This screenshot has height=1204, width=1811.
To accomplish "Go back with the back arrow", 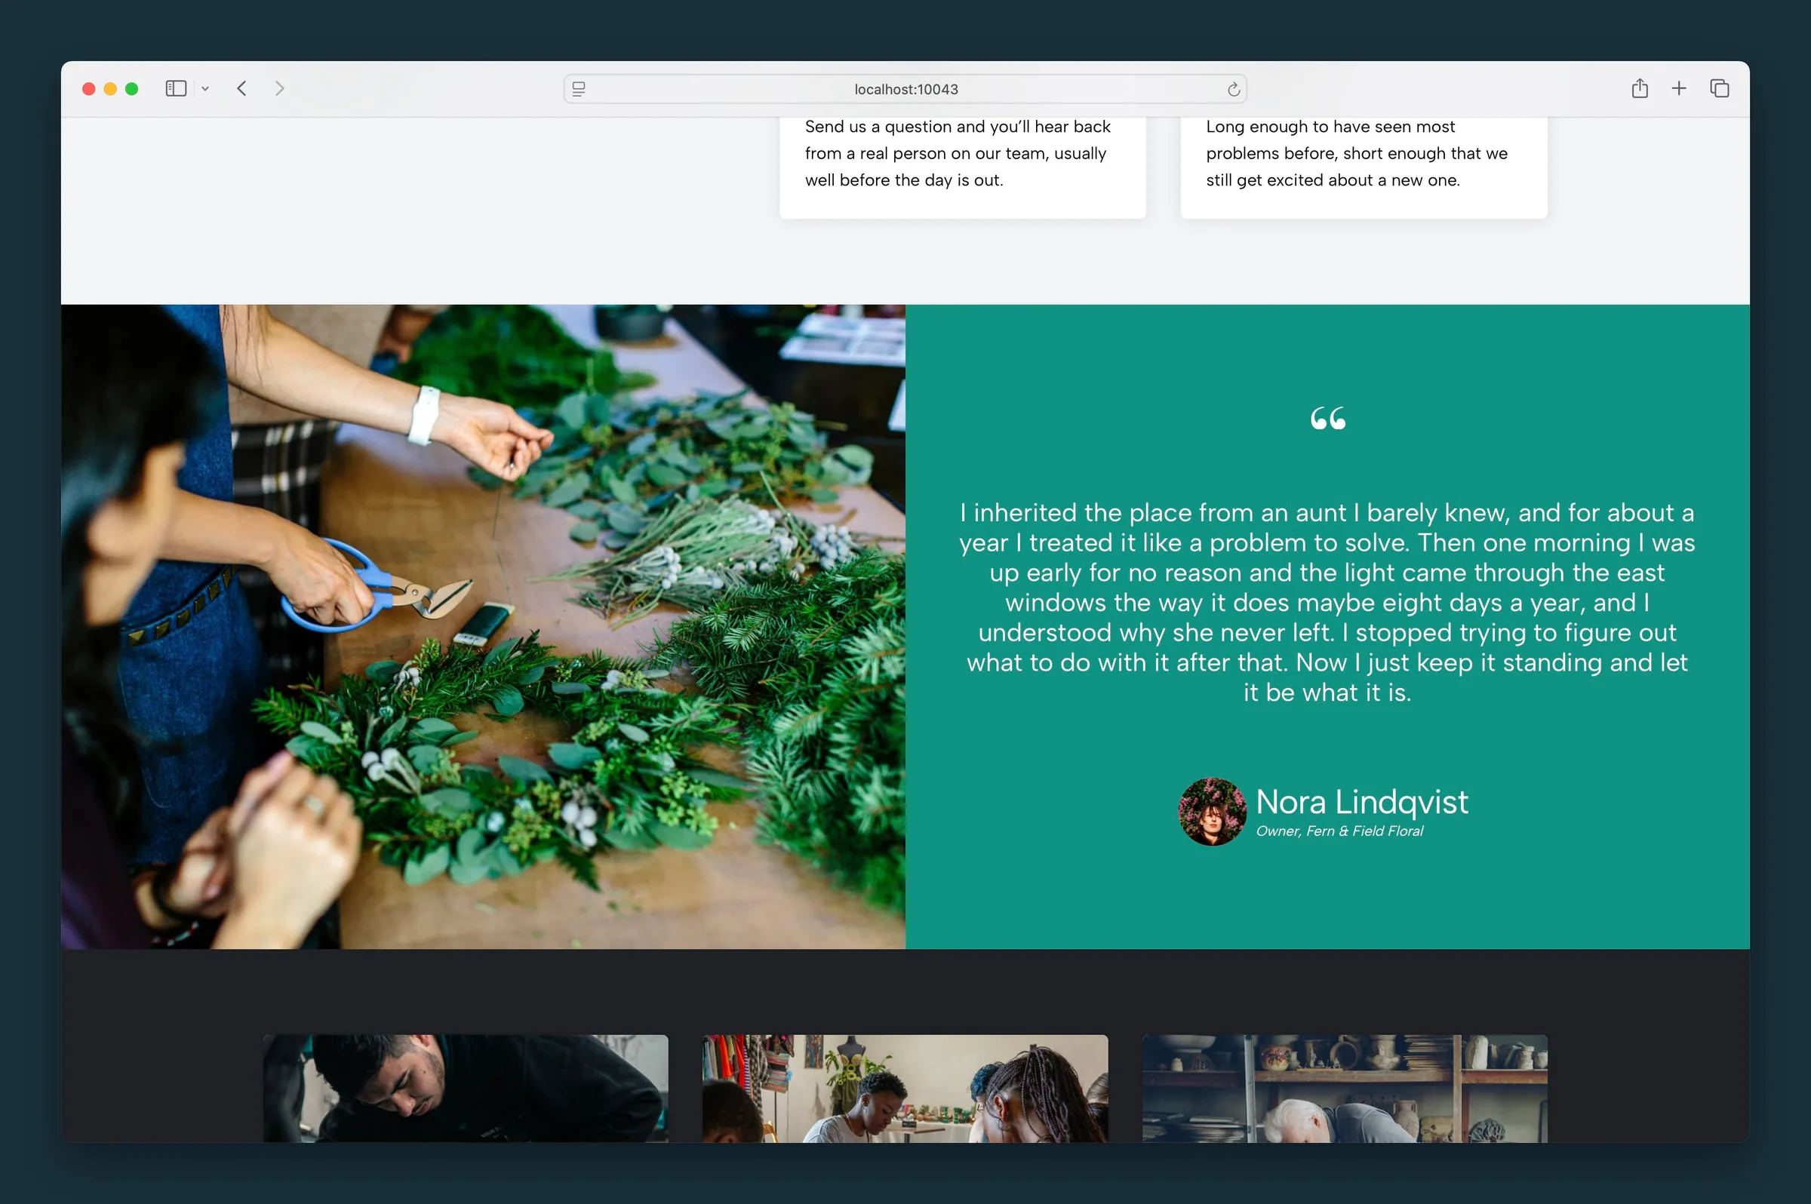I will point(242,88).
